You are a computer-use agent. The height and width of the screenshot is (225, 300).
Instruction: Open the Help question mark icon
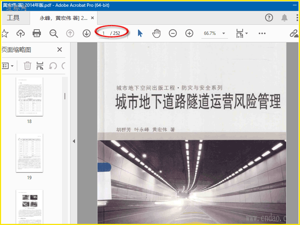tap(269, 18)
